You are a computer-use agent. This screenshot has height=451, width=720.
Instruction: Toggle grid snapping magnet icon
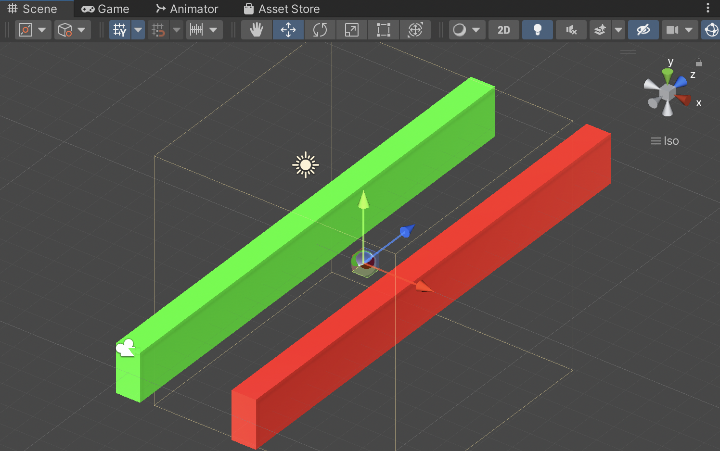pyautogui.click(x=158, y=30)
